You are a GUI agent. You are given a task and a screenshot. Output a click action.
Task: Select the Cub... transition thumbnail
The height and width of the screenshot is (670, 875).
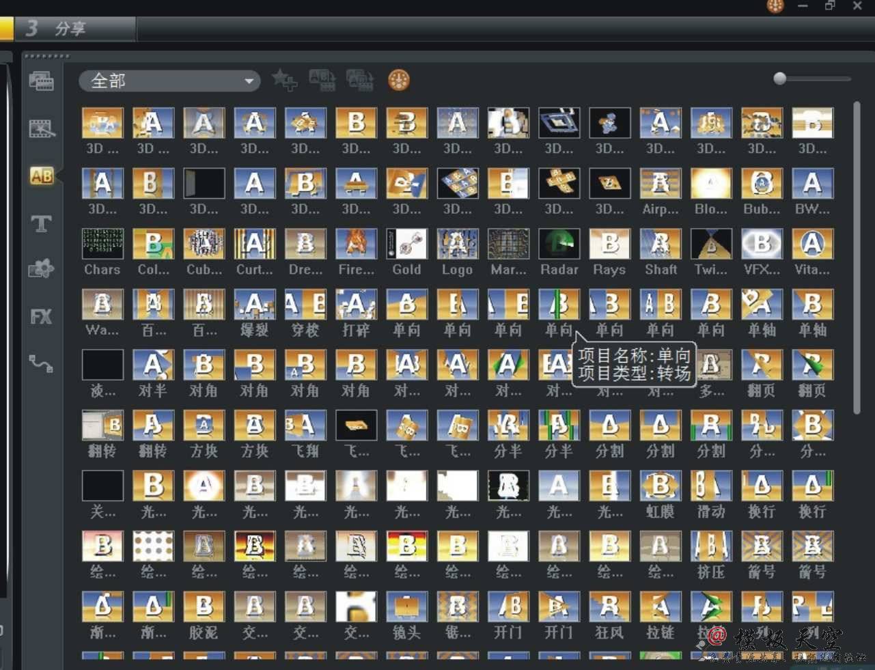tap(204, 245)
